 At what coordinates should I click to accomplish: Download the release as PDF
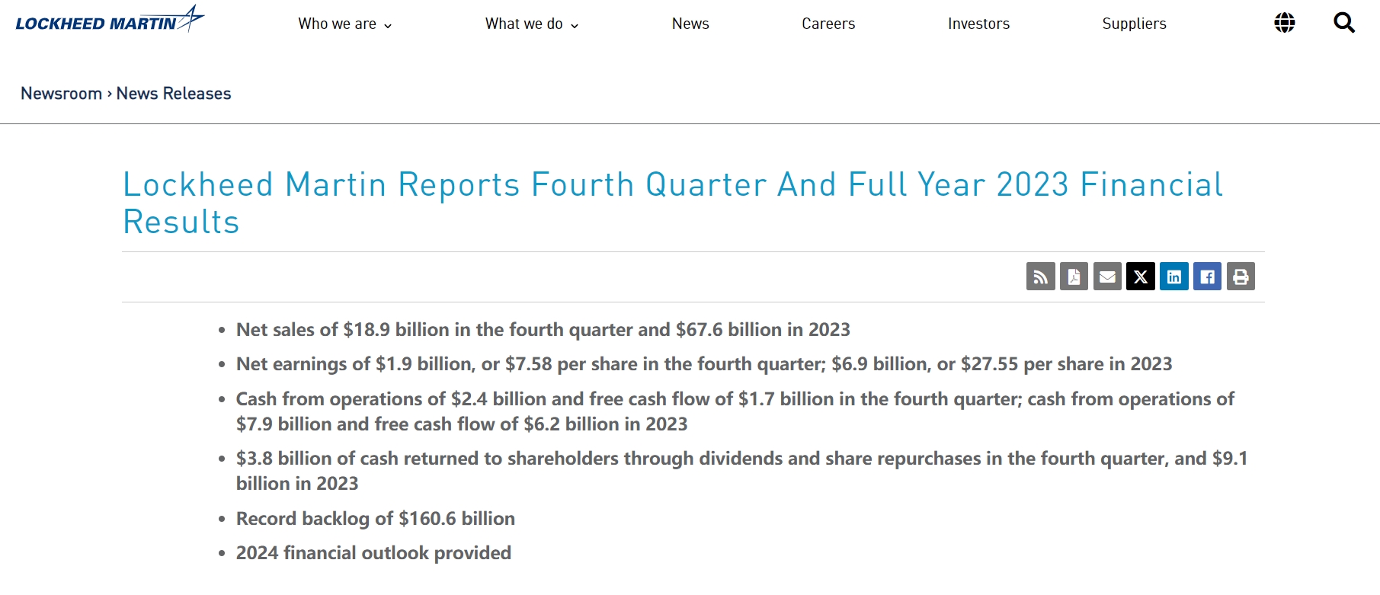point(1074,277)
